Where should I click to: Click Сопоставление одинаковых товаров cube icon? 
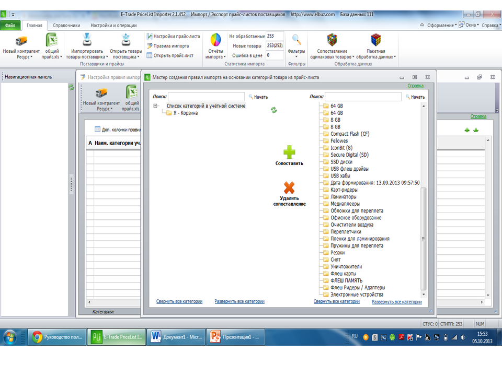click(332, 40)
